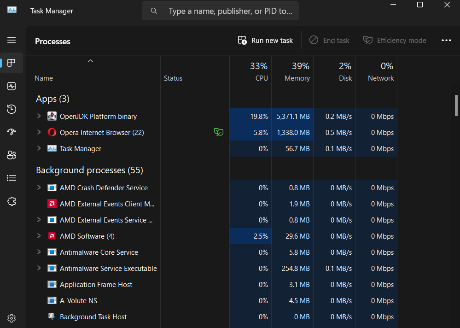Select the Background processes (55) group header
Screen dimensions: 460x328
pos(89,170)
